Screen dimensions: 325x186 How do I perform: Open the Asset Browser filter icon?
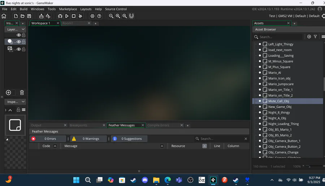pyautogui.click(x=315, y=36)
